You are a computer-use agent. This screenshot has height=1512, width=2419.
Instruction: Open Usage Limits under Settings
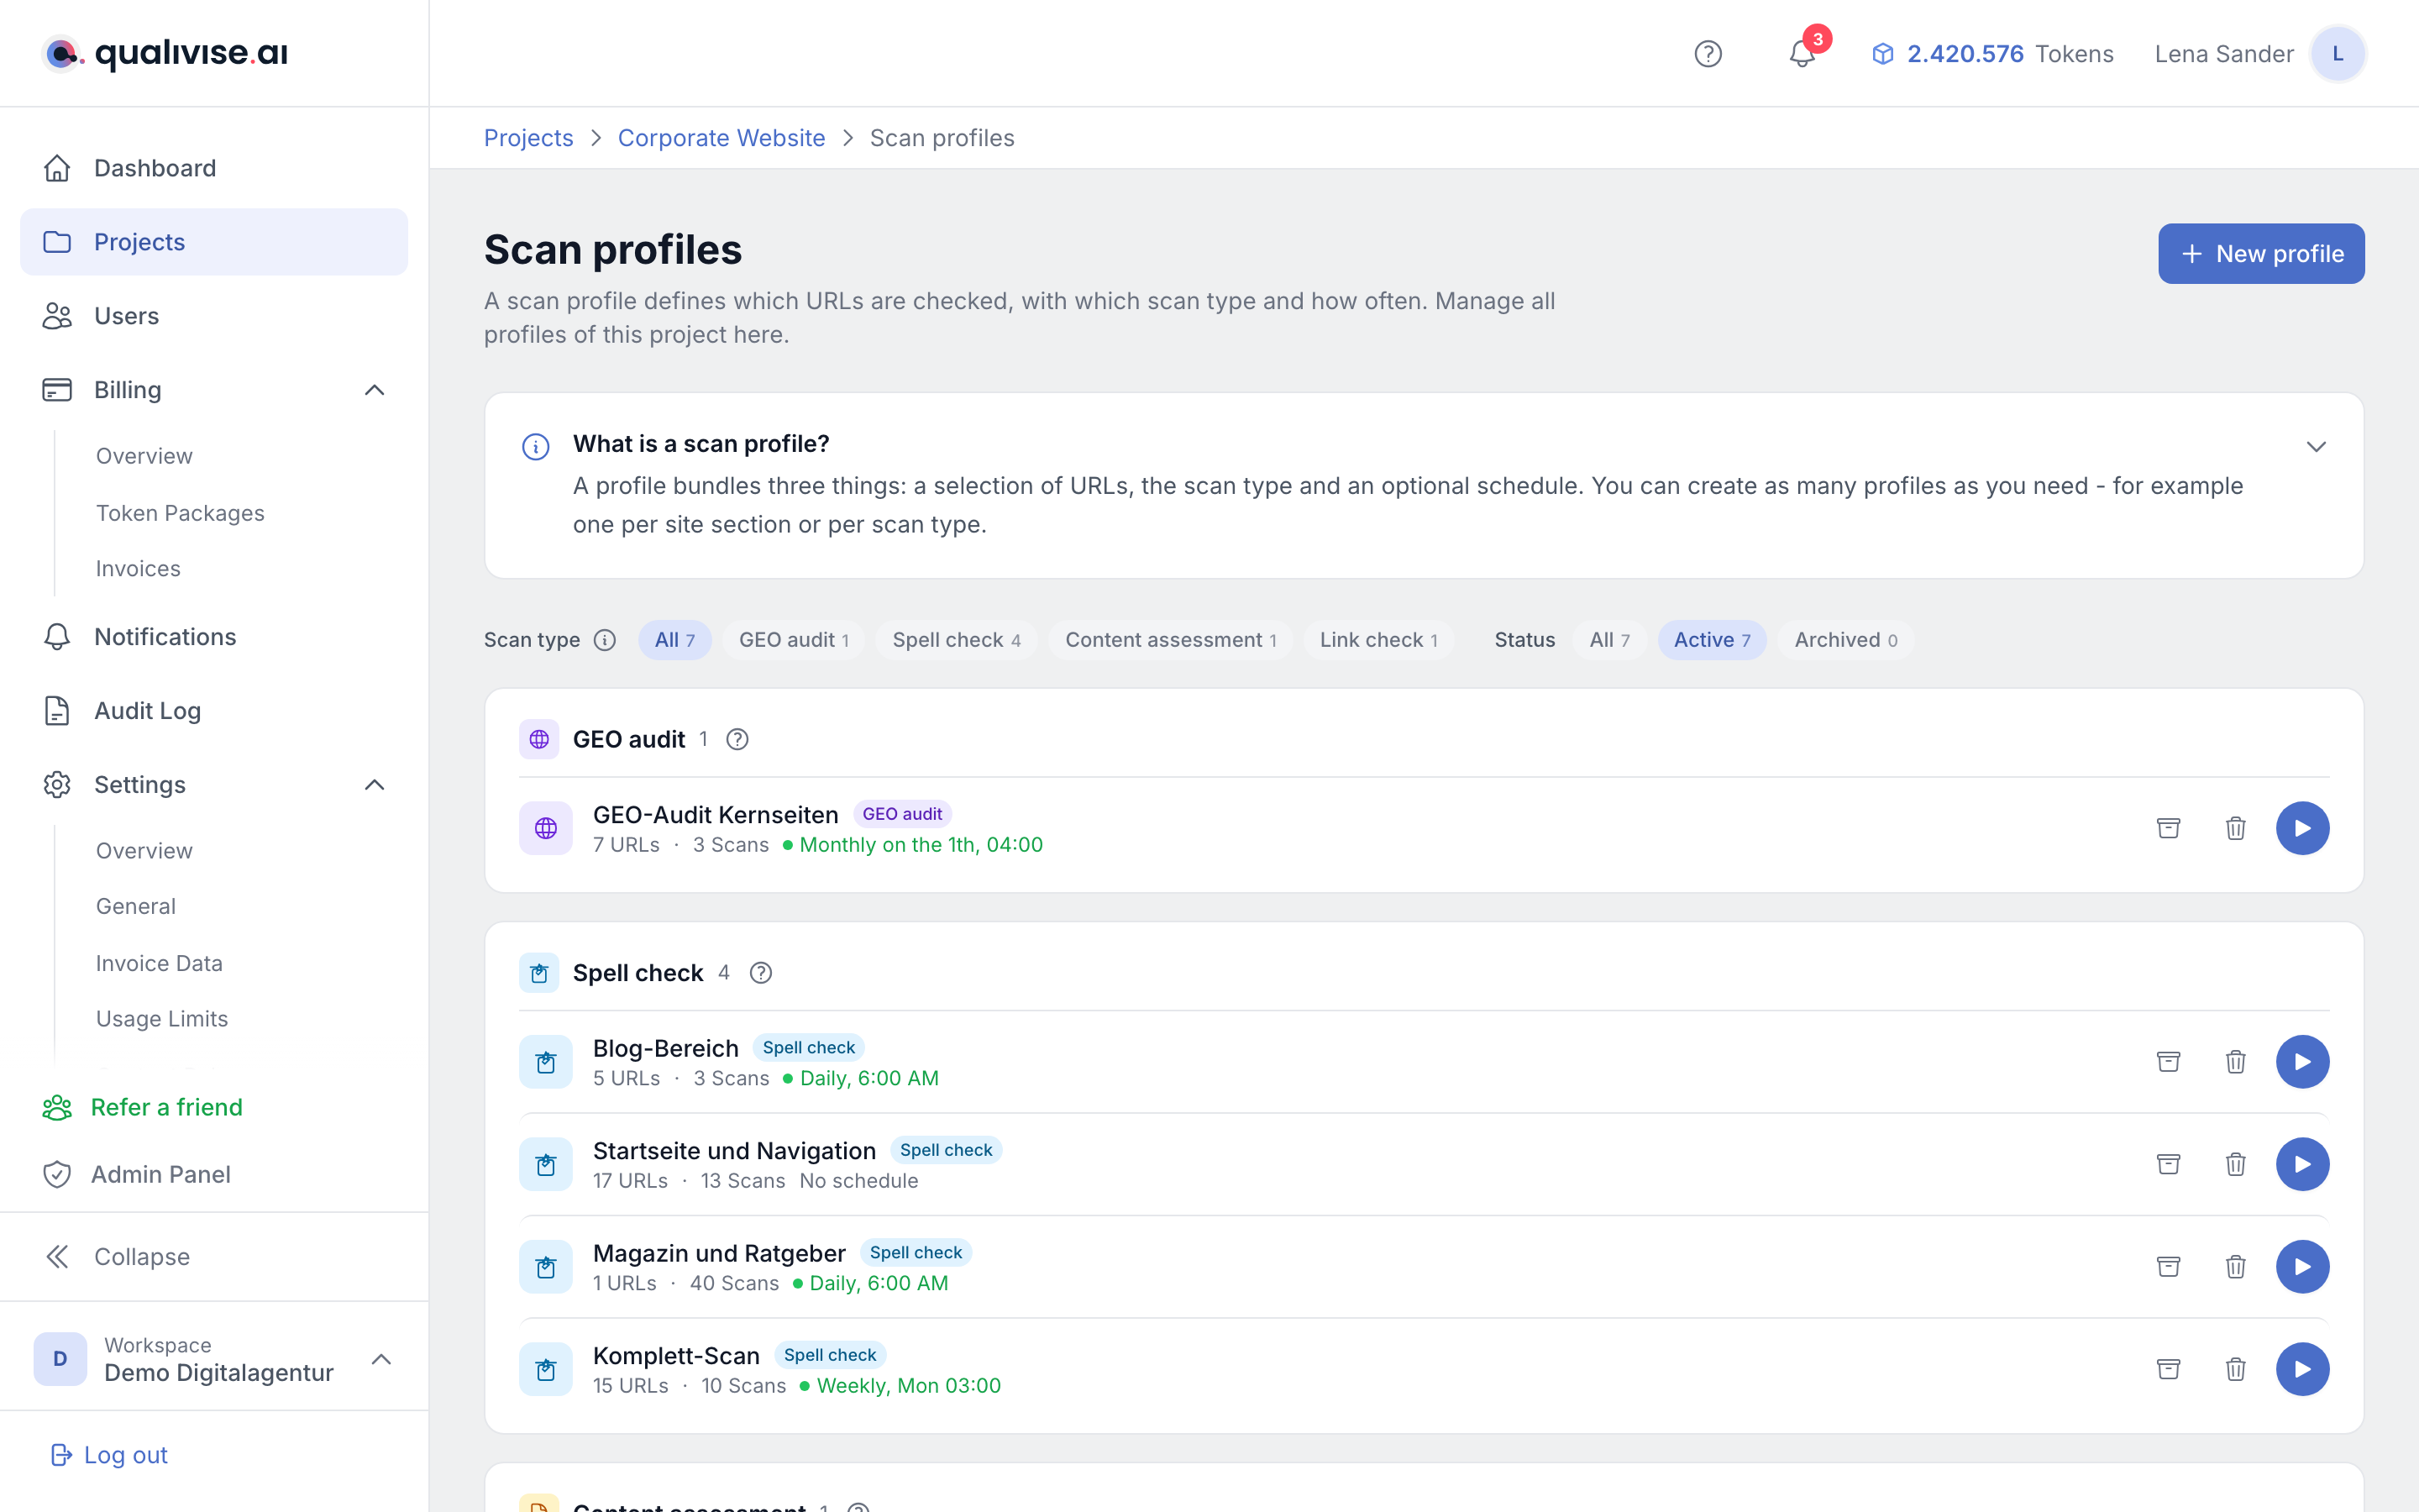point(162,1019)
